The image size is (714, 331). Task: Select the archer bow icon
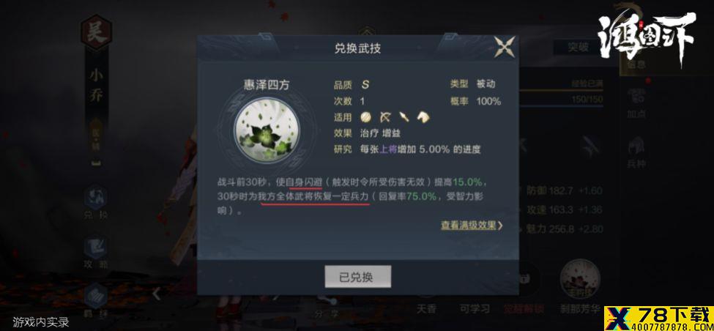(384, 117)
